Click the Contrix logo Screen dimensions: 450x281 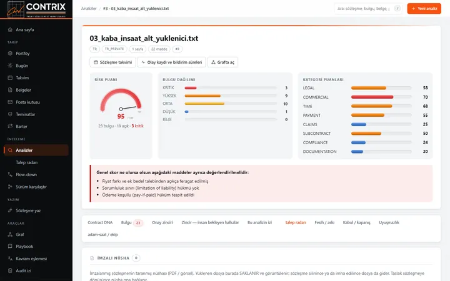(36, 9)
